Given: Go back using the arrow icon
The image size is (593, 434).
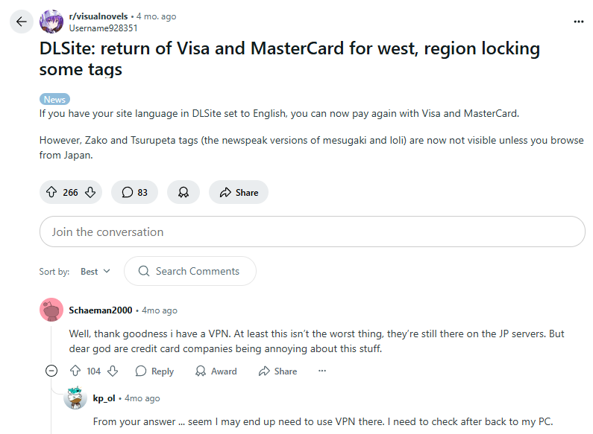Looking at the screenshot, I should pos(21,22).
